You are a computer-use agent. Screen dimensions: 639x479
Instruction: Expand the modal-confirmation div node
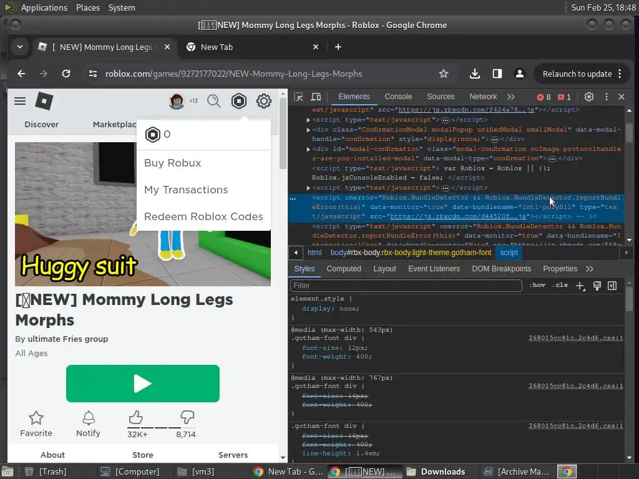tap(308, 149)
